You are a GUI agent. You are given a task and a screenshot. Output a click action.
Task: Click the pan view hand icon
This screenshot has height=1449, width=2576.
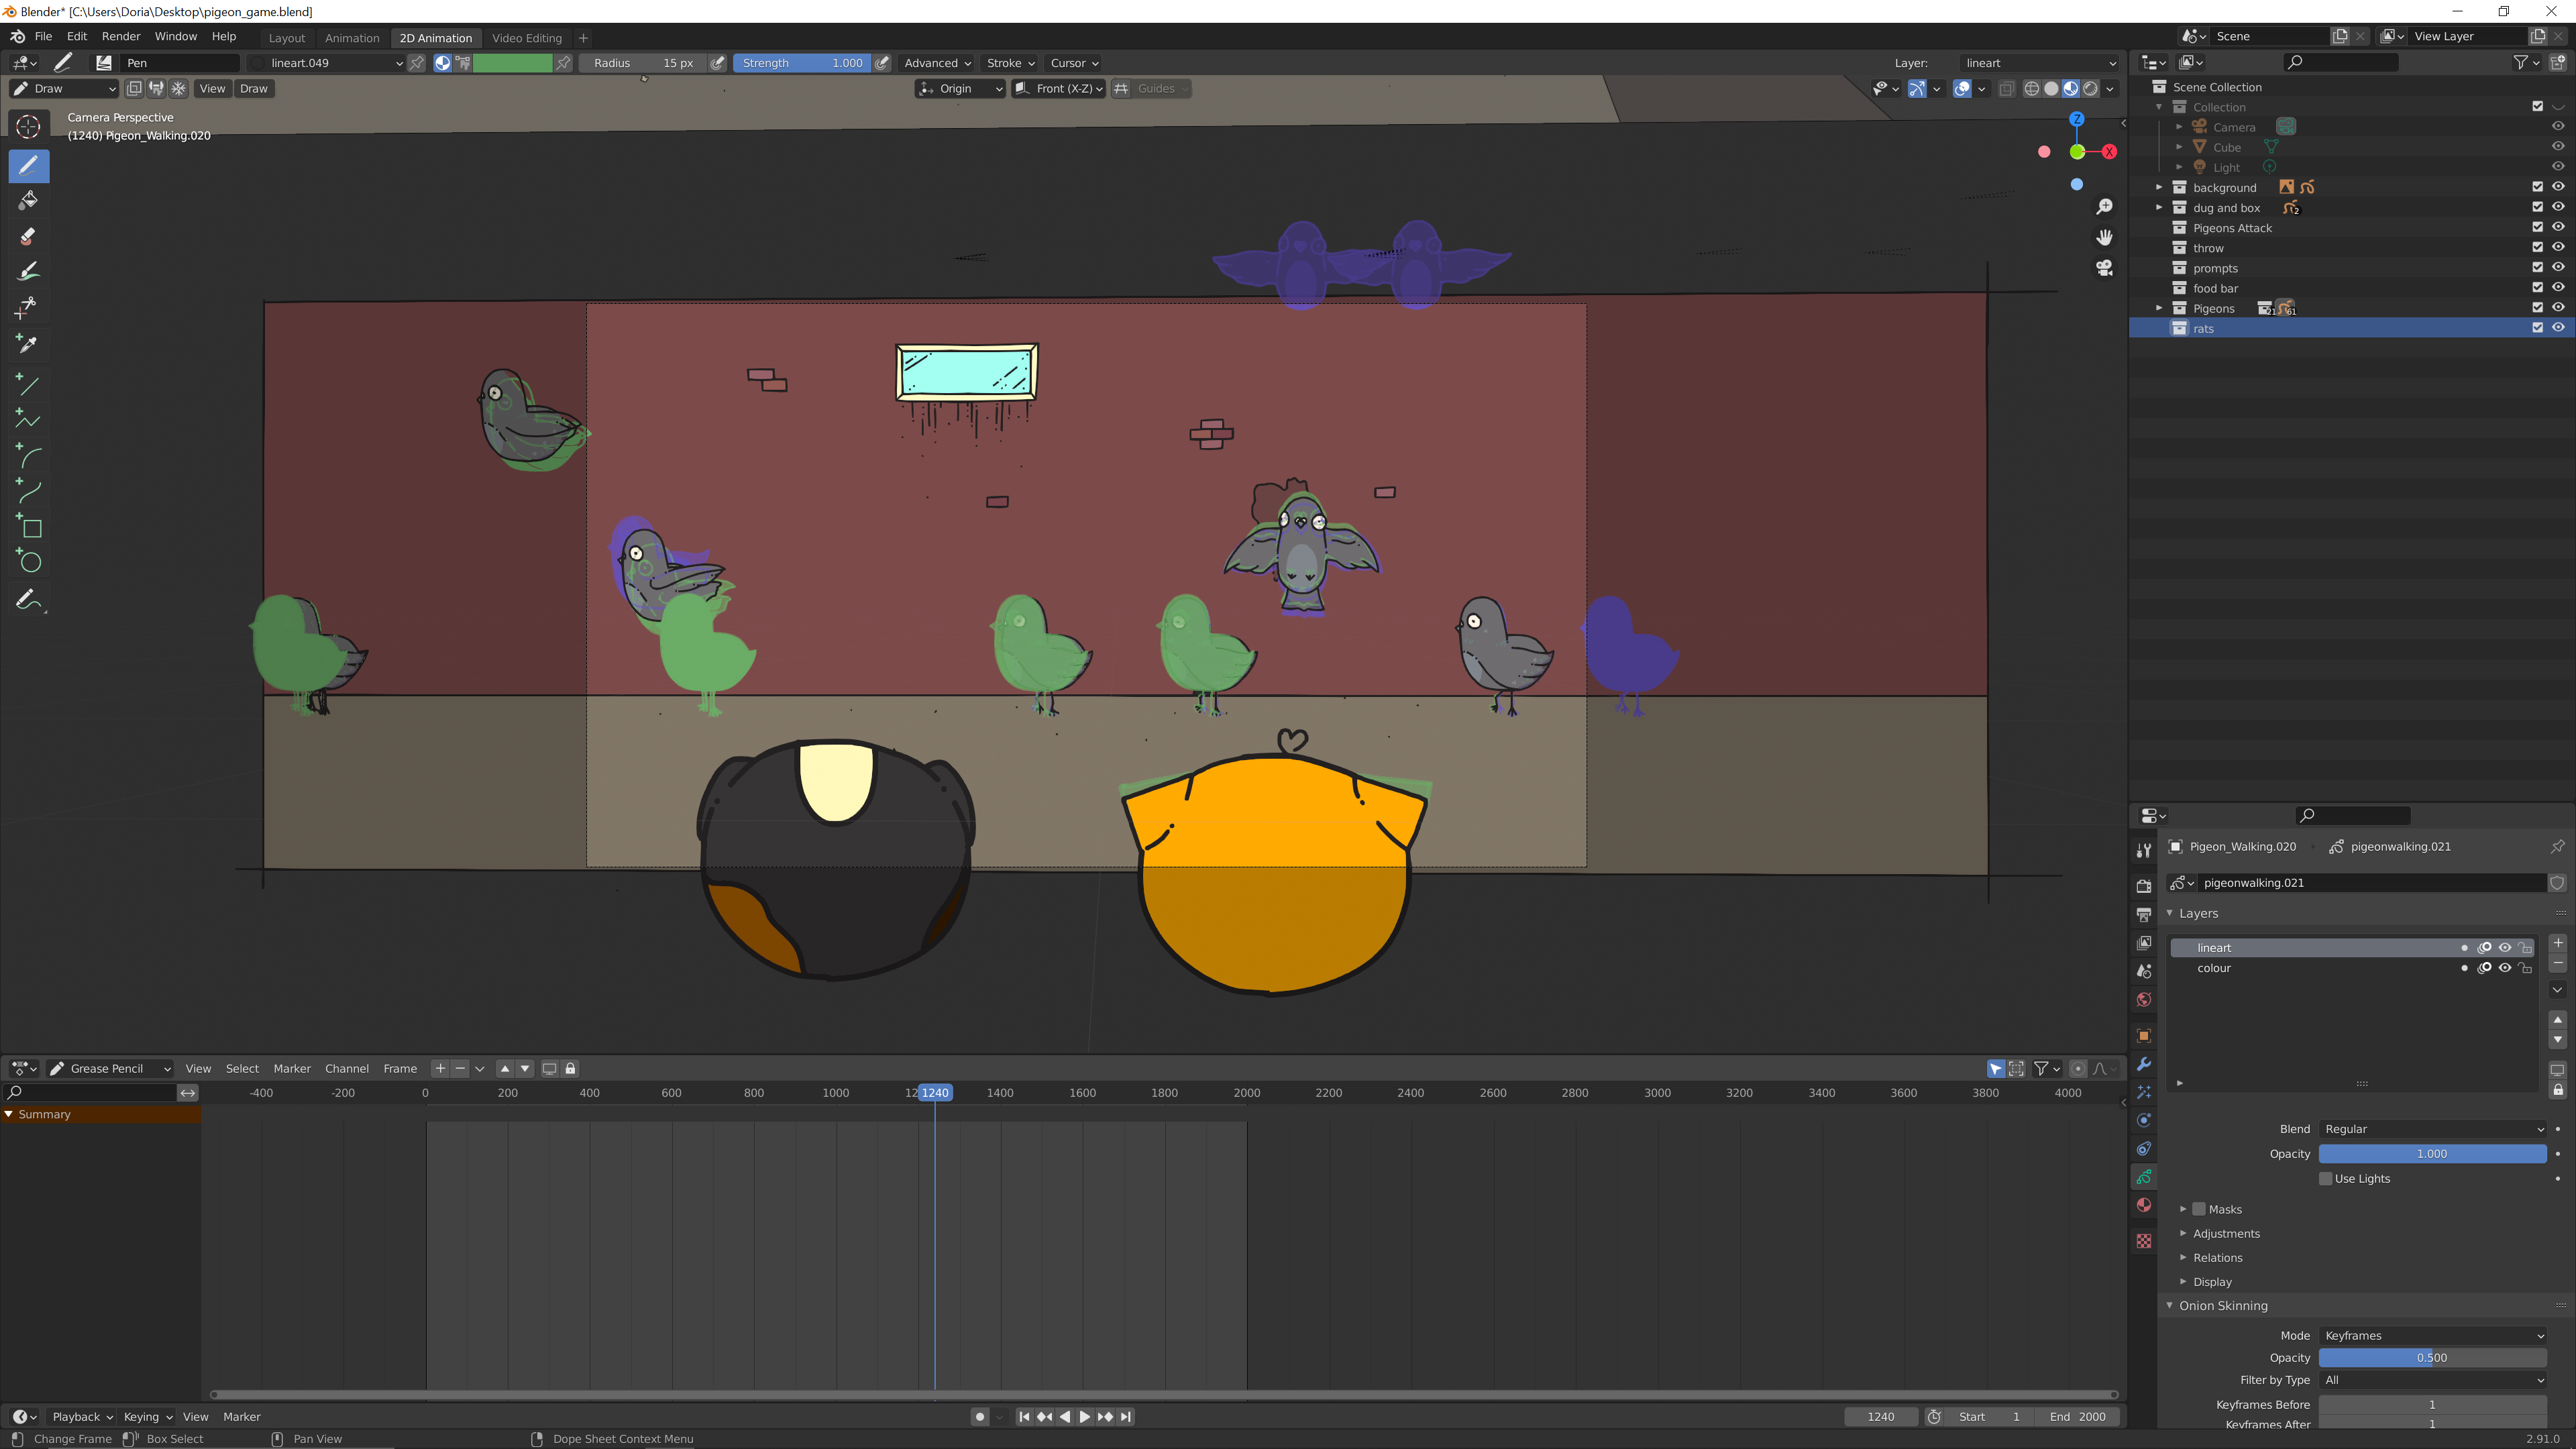[x=2104, y=237]
